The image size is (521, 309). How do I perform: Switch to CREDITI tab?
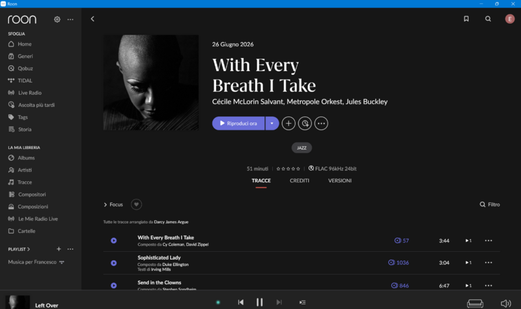point(300,181)
